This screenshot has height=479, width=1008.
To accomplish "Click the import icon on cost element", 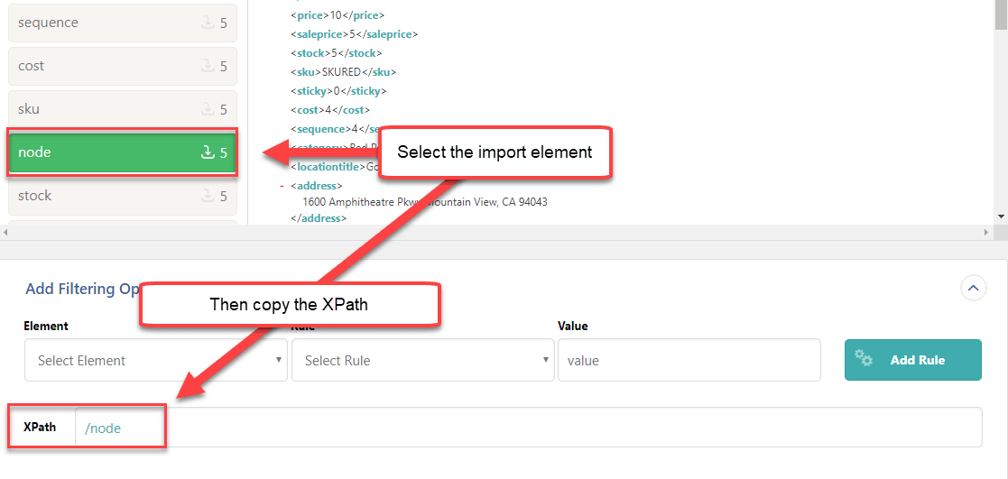I will (x=208, y=66).
